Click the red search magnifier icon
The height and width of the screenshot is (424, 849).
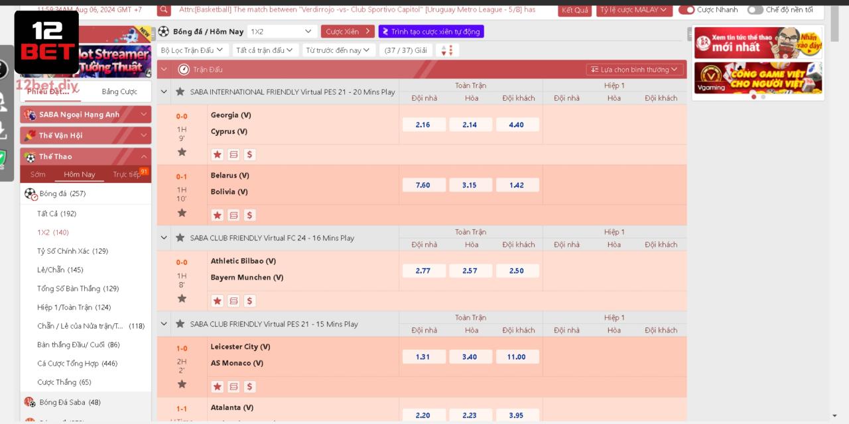pos(164,10)
